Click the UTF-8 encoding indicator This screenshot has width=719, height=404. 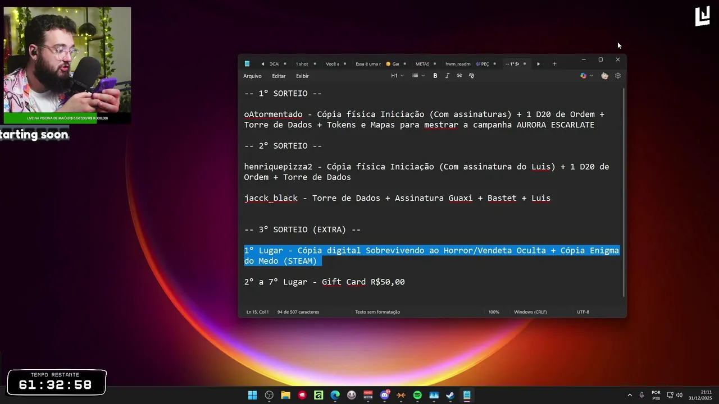(x=583, y=312)
